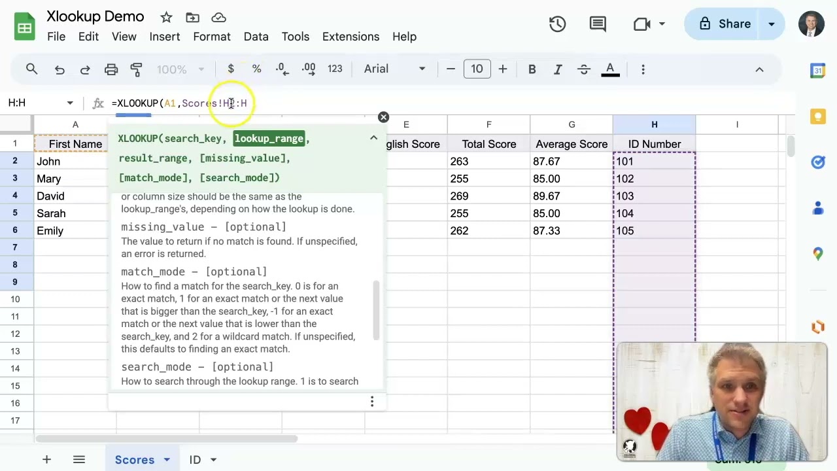Show all sheets list

79,460
